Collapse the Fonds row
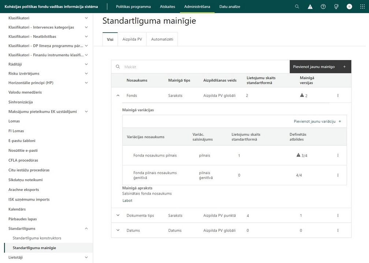This screenshot has height=263, width=369. click(118, 95)
